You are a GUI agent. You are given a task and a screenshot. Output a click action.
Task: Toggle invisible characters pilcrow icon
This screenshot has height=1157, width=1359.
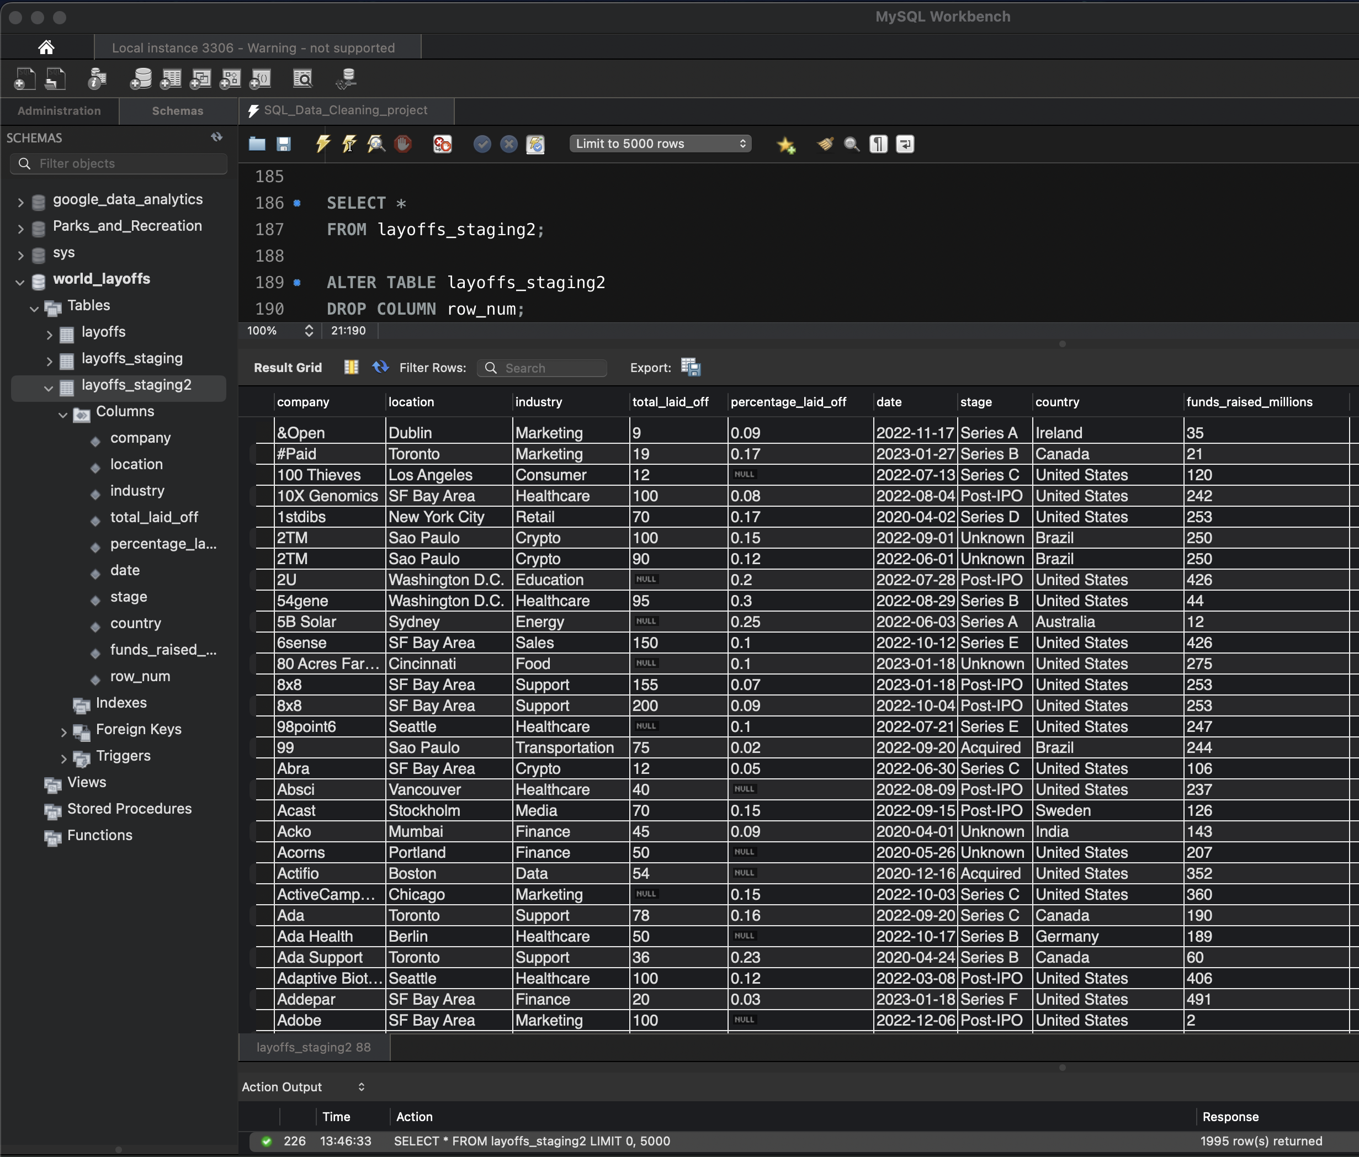click(x=878, y=144)
